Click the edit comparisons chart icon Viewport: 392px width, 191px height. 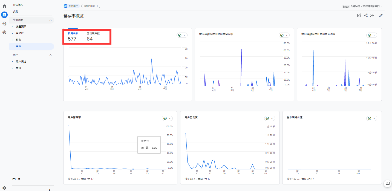pos(359,16)
